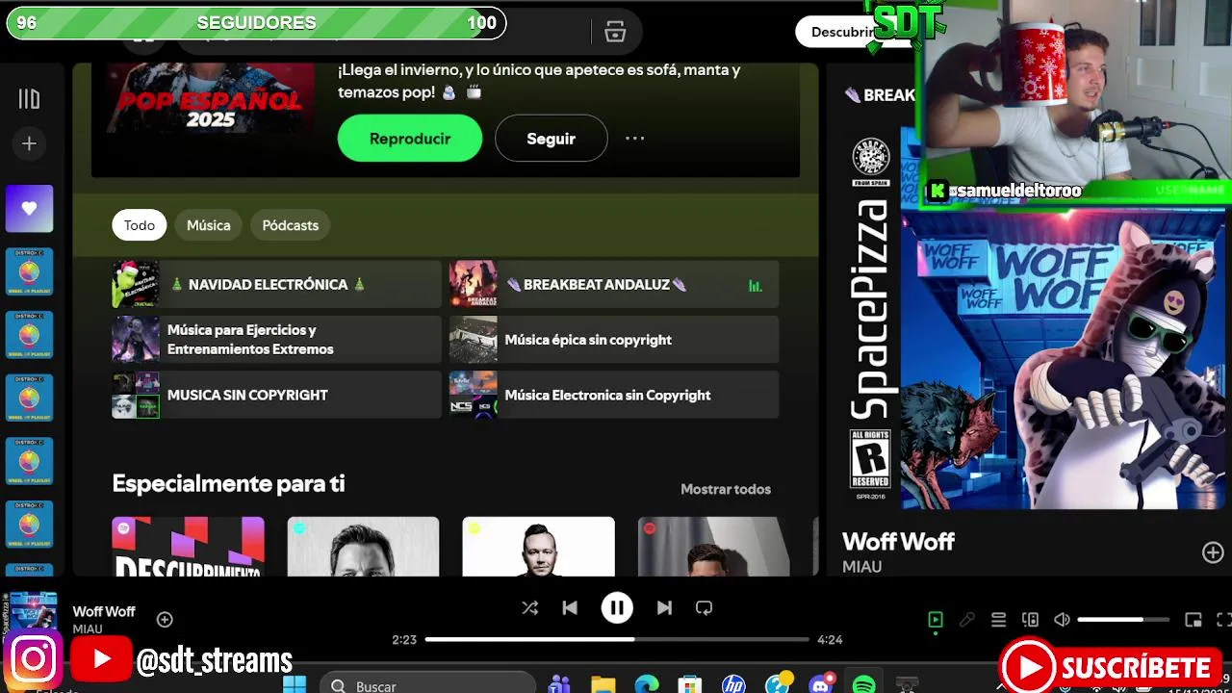Open the HP app from the taskbar
The image size is (1232, 693).
tap(733, 685)
